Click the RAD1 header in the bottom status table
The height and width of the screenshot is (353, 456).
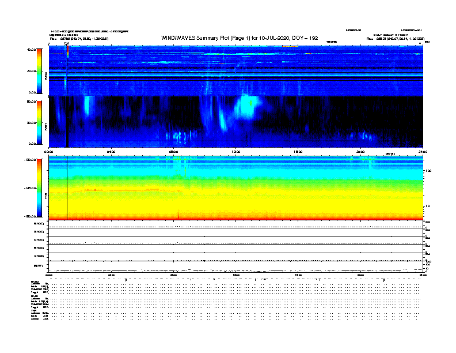click(x=35, y=296)
